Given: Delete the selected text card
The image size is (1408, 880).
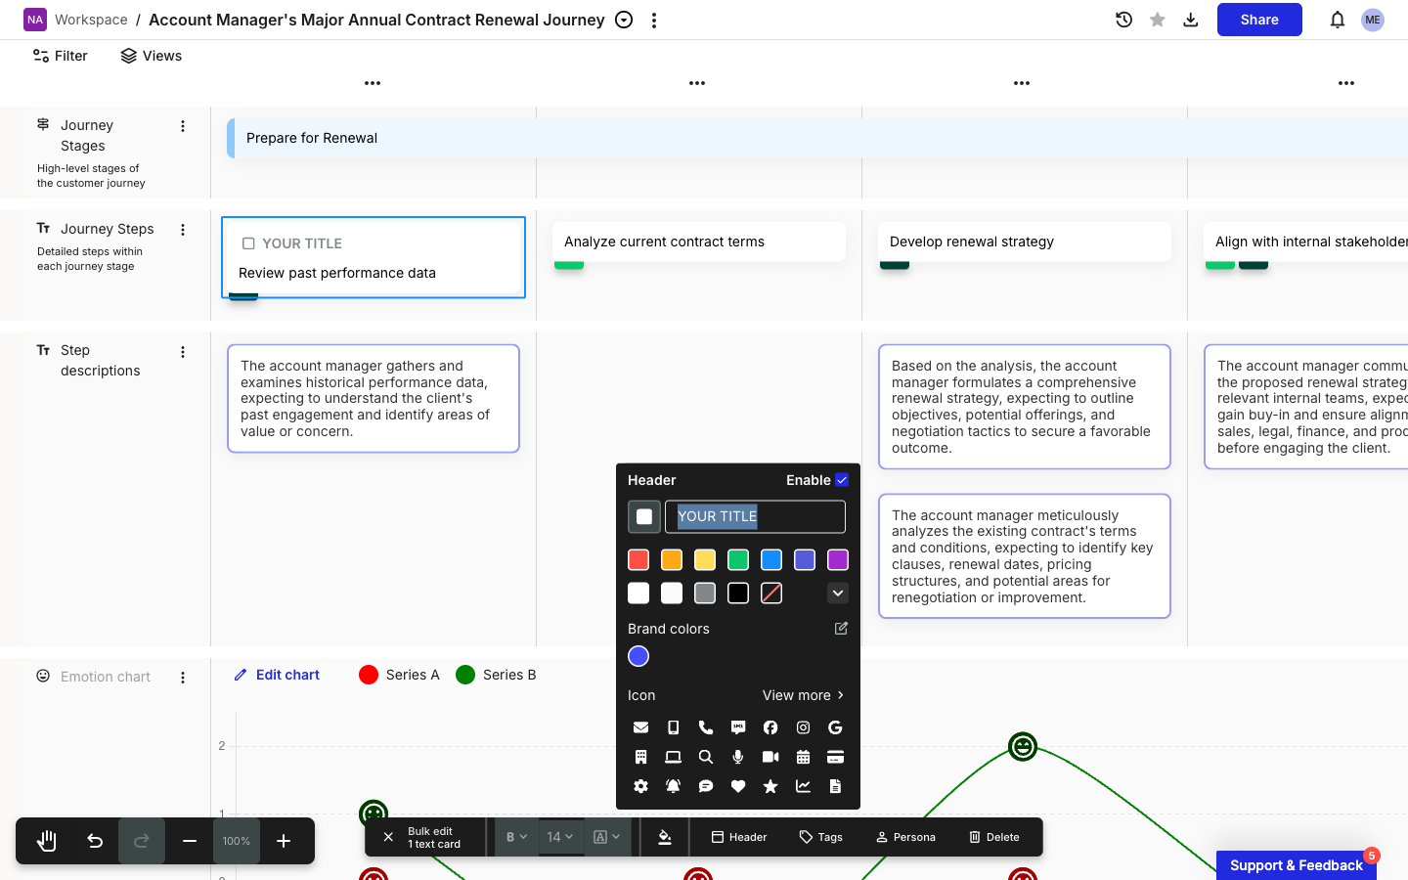Looking at the screenshot, I should 994,837.
